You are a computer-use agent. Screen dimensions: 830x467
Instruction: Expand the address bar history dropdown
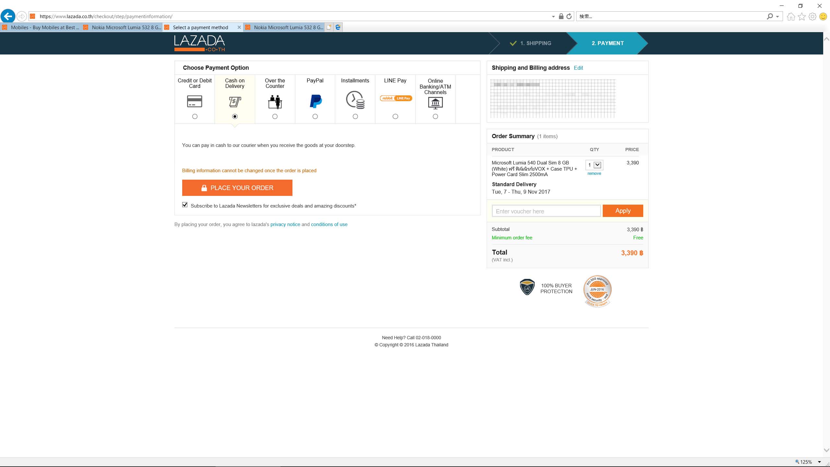point(553,17)
